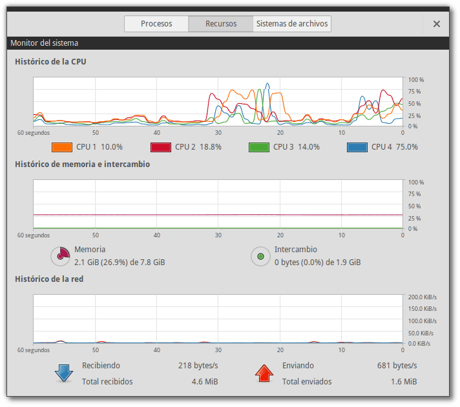This screenshot has width=460, height=407.
Task: Click the blue CPU 4 color swatch
Action: click(357, 147)
